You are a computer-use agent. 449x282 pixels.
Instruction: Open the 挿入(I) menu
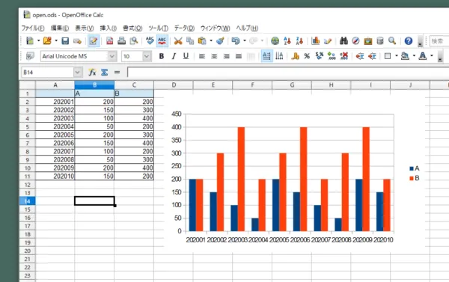109,28
